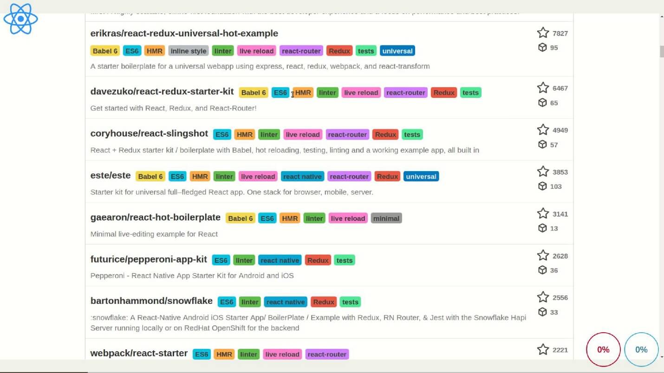Click the 'react-router' tag on the erikras row

(x=301, y=51)
